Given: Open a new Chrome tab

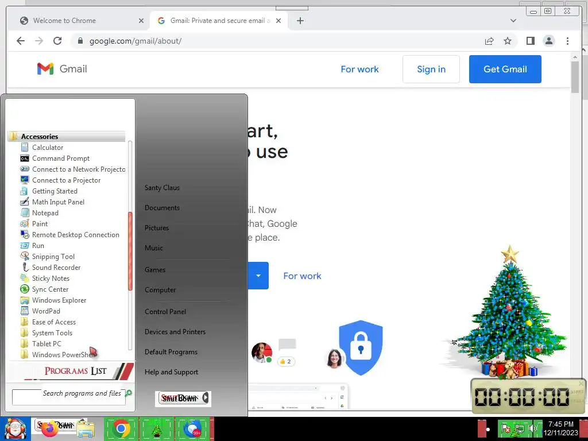Looking at the screenshot, I should pyautogui.click(x=300, y=21).
